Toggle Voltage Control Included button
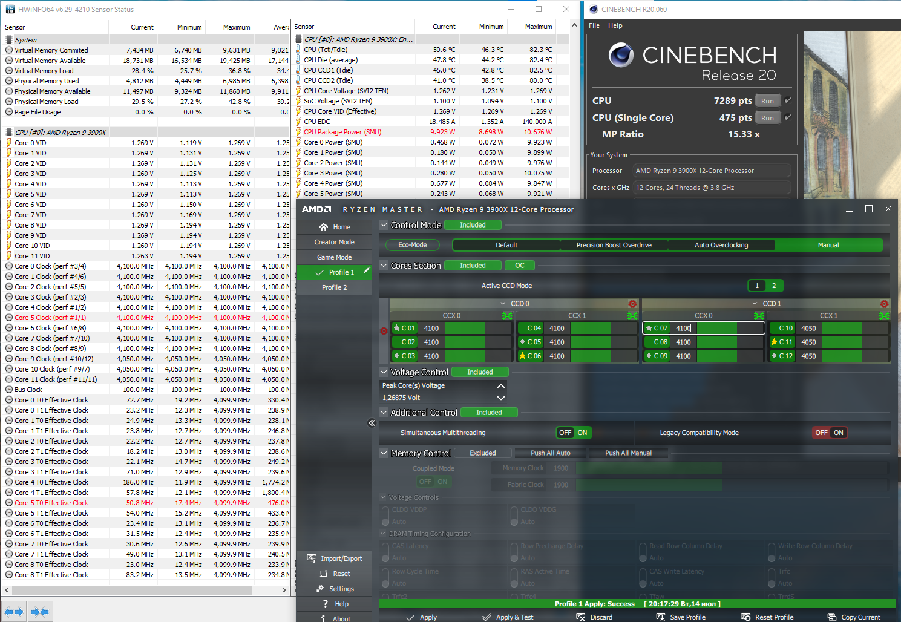 pos(480,372)
